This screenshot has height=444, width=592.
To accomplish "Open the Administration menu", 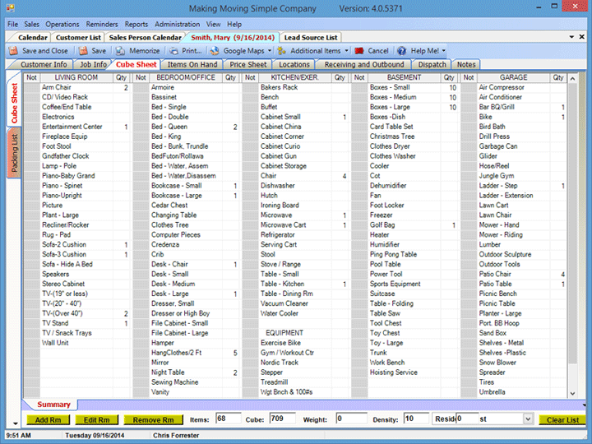I will click(177, 25).
